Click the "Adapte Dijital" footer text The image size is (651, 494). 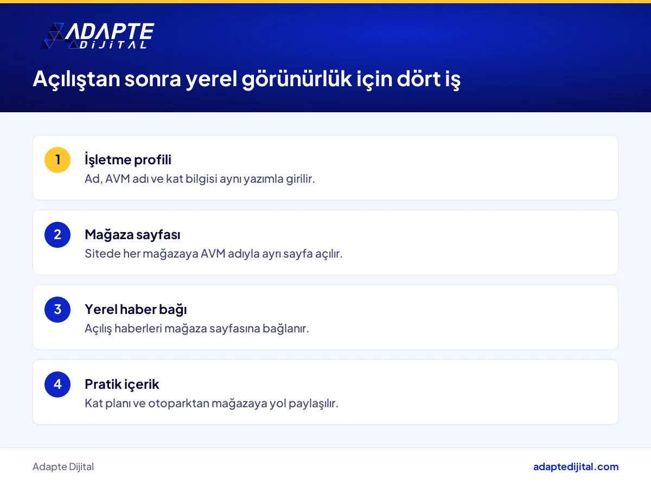[x=63, y=467]
